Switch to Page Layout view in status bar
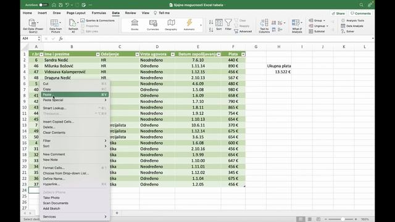Screen dimensions: 395x222 (309, 220)
